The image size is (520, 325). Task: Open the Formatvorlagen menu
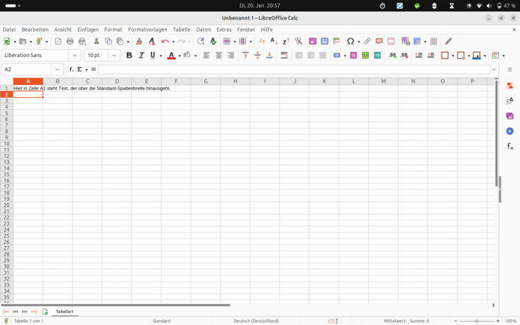(147, 29)
